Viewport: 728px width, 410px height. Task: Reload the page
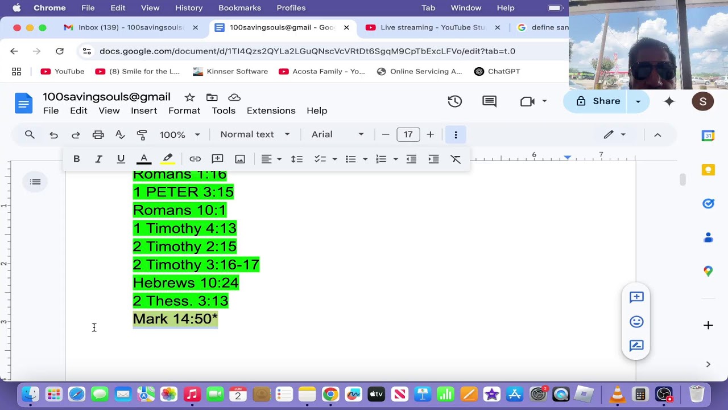(59, 51)
